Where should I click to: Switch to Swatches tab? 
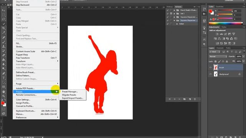coord(219,7)
